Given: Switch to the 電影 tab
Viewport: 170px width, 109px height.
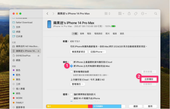Looking at the screenshot, I should pyautogui.click(x=89, y=34).
